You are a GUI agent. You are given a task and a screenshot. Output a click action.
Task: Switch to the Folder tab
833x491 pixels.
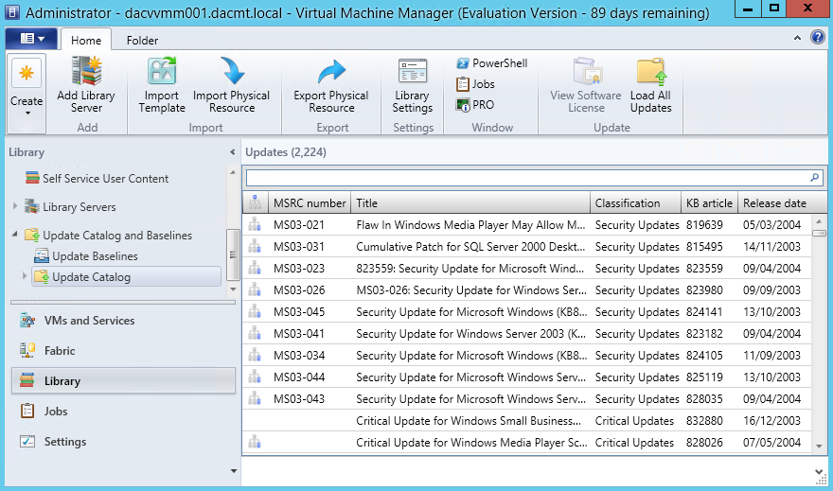point(142,41)
